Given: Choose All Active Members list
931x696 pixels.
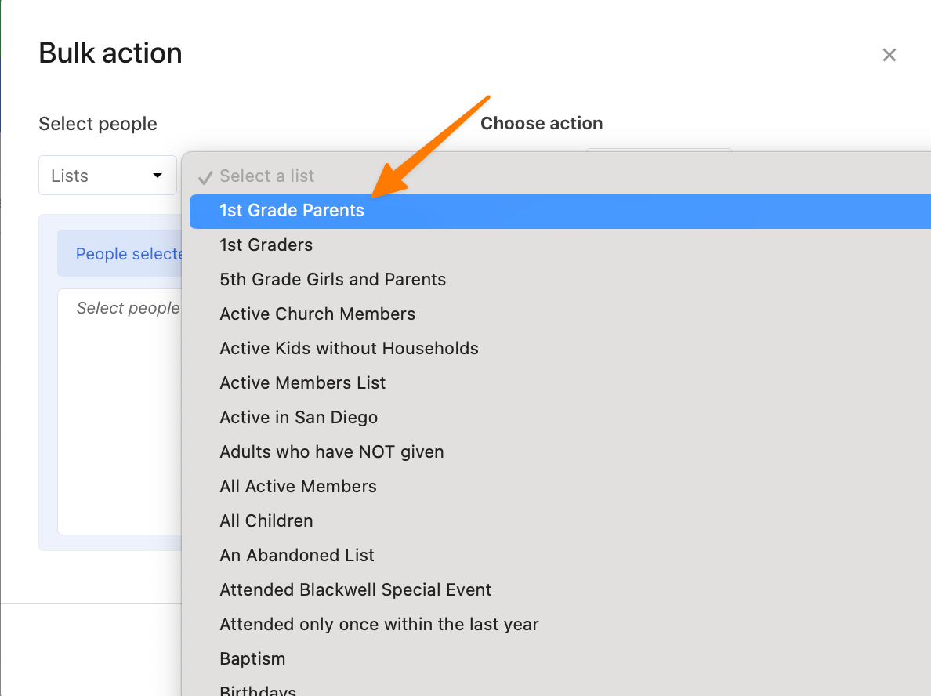Looking at the screenshot, I should [x=560, y=487].
